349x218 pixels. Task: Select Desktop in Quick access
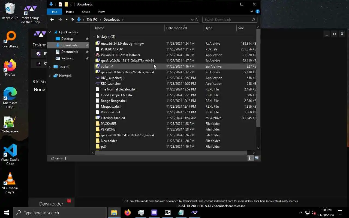[67, 39]
